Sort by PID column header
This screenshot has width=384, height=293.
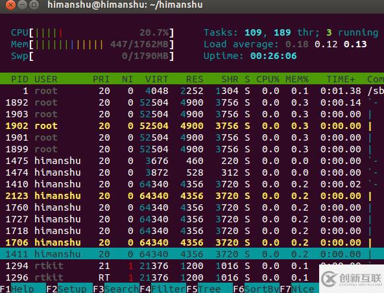20,79
